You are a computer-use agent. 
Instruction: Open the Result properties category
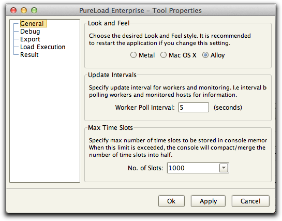(29, 55)
